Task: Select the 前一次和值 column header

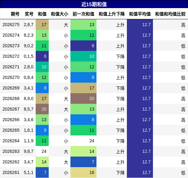Action: point(83,14)
